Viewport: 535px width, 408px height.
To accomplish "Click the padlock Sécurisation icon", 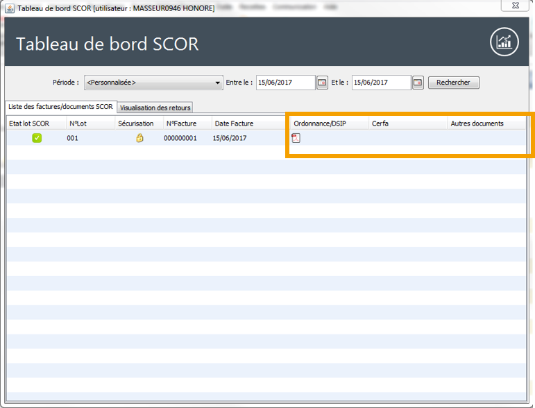I will (139, 138).
